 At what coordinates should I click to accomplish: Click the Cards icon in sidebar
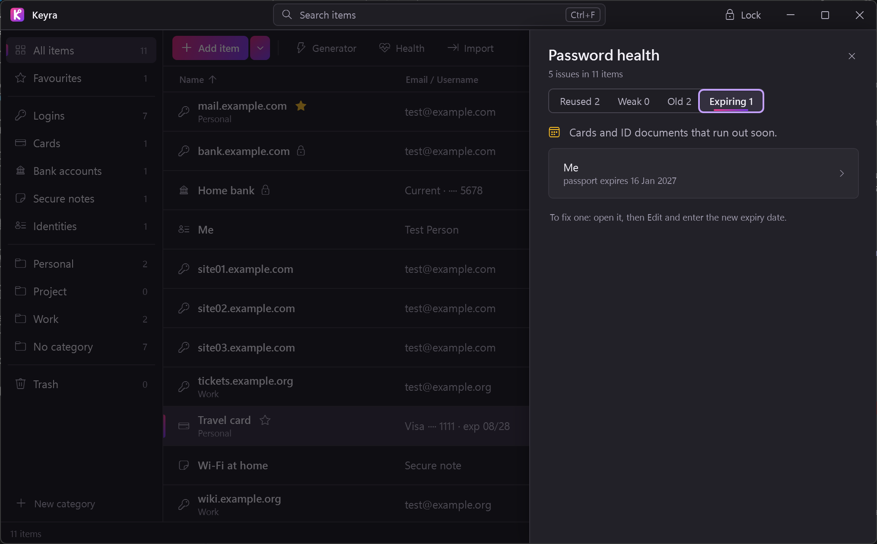click(x=20, y=143)
